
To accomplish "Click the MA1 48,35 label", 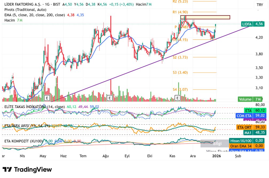I will [255, 133].
